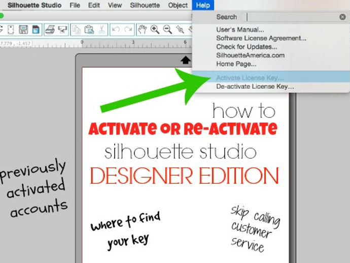
Task: Close the open Help menu
Action: pyautogui.click(x=203, y=5)
